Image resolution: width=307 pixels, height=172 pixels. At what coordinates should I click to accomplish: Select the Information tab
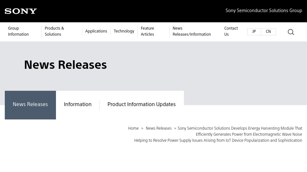click(78, 104)
